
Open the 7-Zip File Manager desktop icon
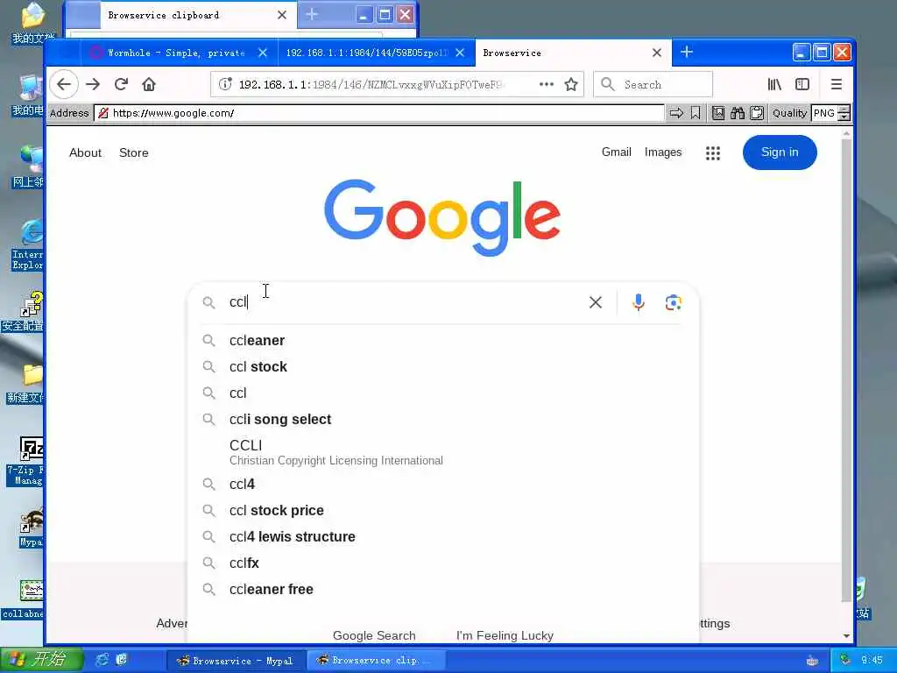27,461
